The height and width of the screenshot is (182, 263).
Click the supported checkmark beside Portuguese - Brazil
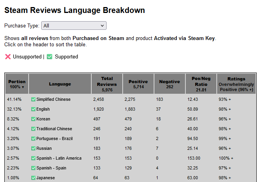(33, 138)
